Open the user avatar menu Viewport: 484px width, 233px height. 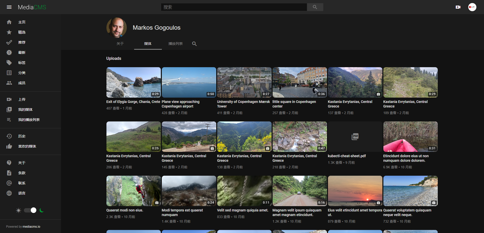click(472, 7)
